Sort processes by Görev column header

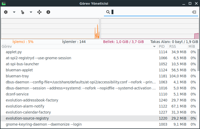(x=76, y=46)
